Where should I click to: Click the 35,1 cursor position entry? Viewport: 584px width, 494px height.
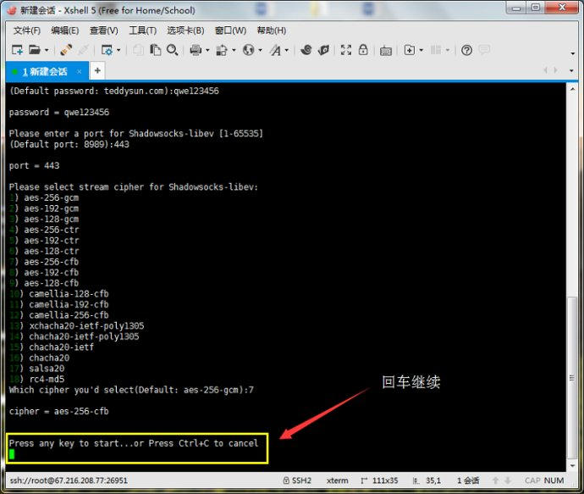point(433,480)
